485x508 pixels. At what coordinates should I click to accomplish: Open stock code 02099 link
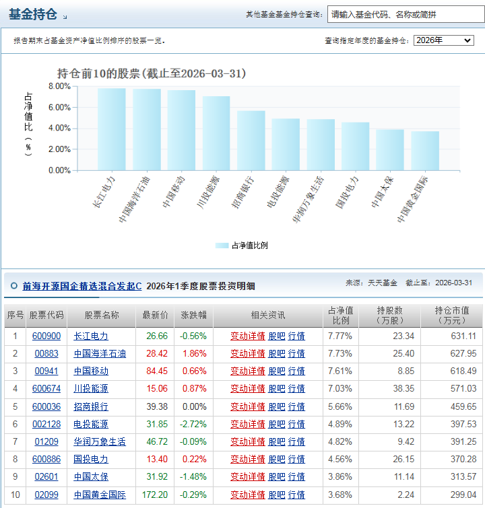pos(46,495)
